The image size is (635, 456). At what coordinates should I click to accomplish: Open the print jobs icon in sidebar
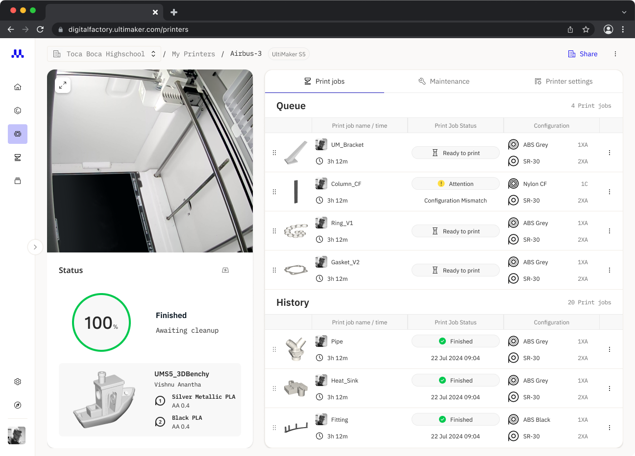(18, 158)
